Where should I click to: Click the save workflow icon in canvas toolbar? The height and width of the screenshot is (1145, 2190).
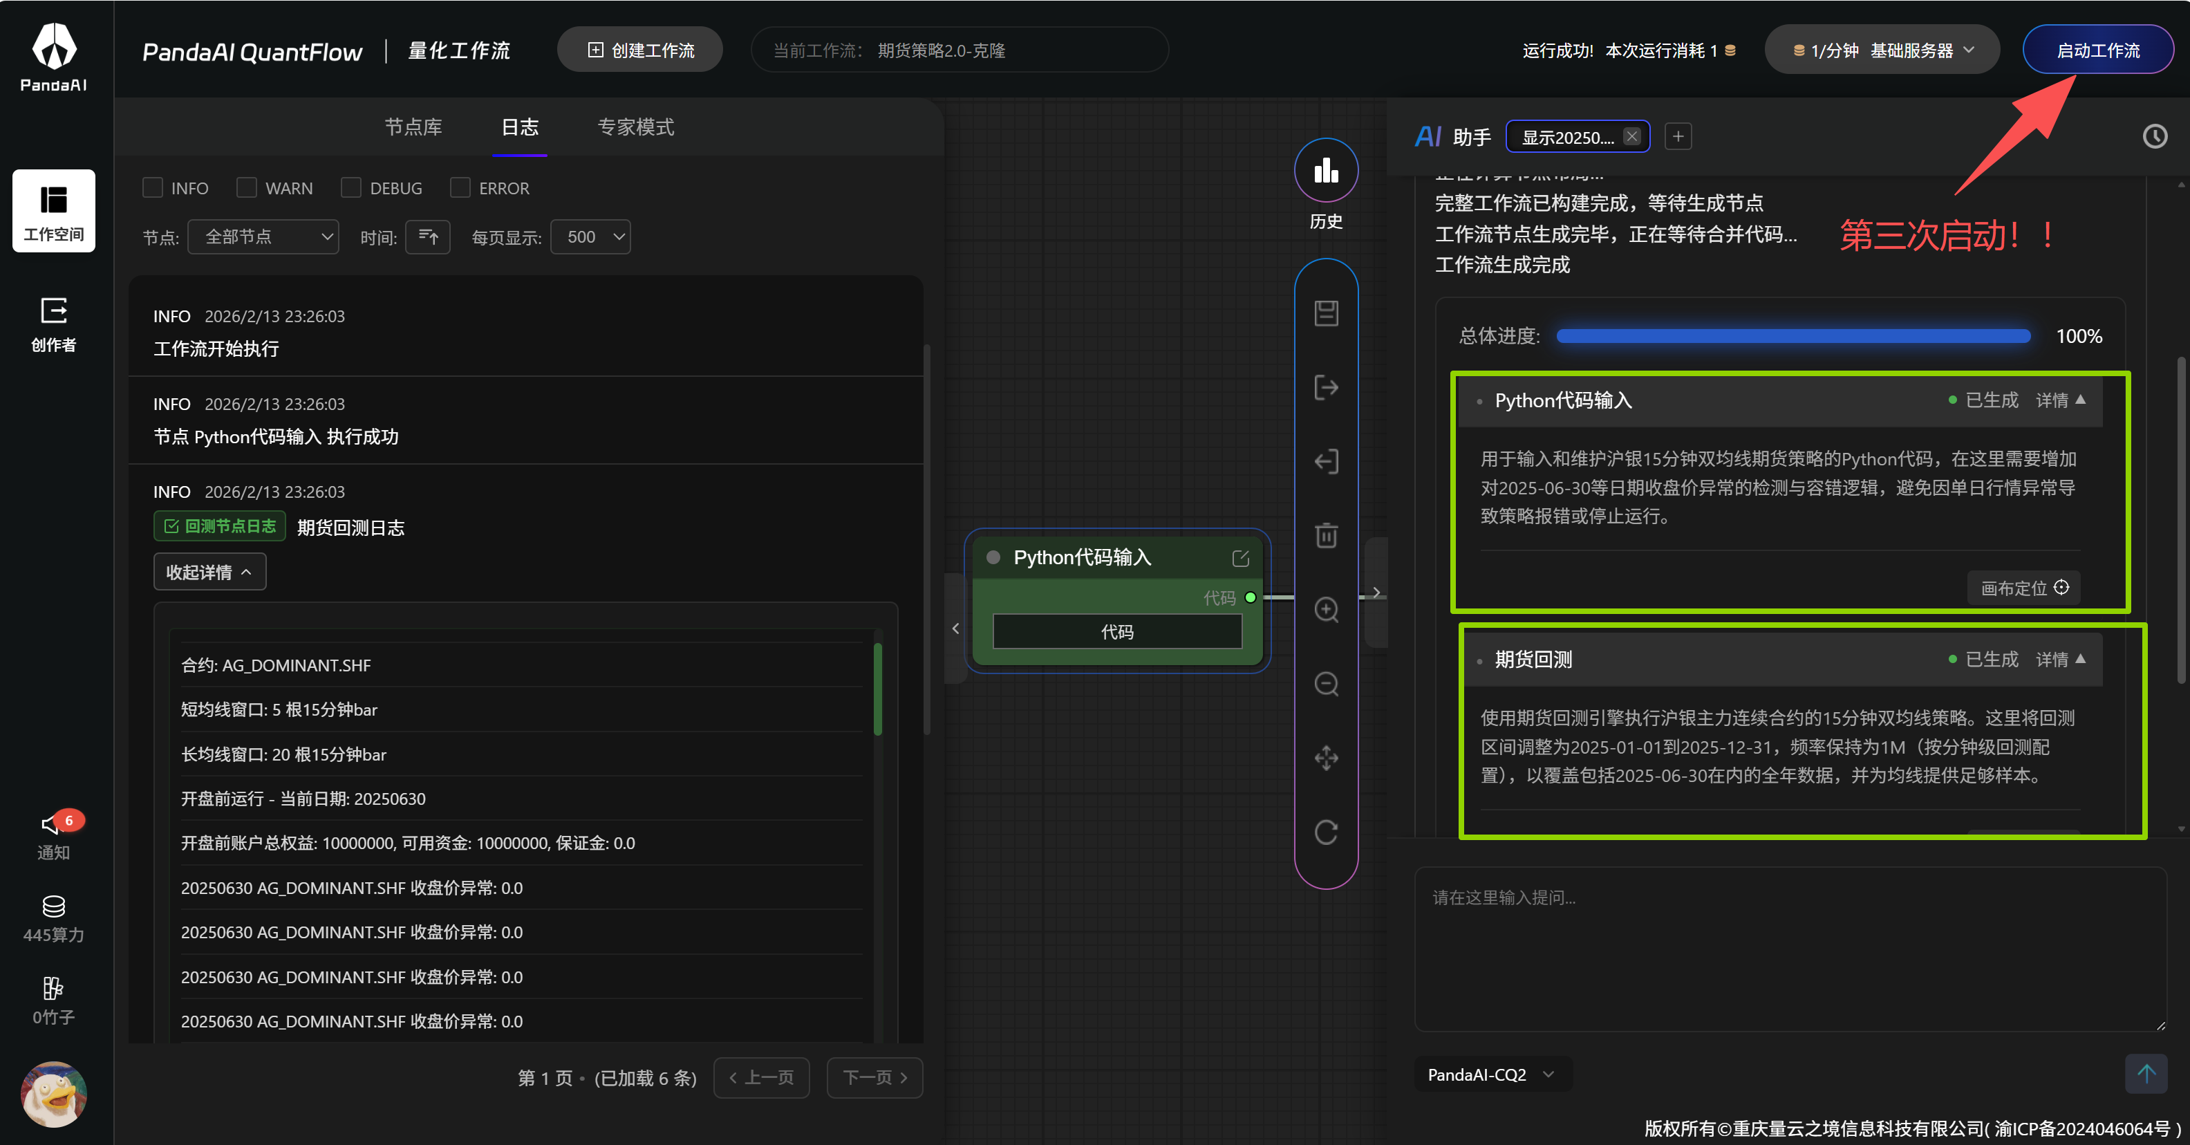pos(1327,314)
